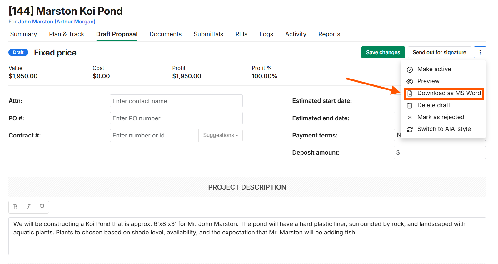Image resolution: width=498 pixels, height=264 pixels.
Task: Click the Delete draft trash icon
Action: pyautogui.click(x=410, y=106)
